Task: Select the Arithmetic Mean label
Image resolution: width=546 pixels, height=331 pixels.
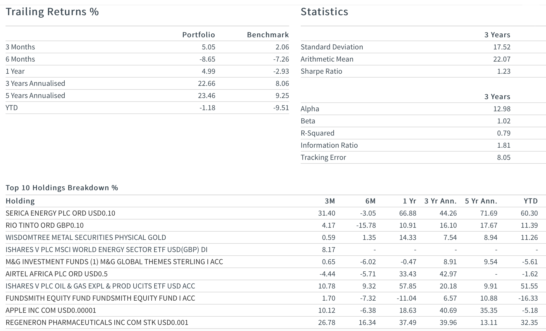Action: coord(327,59)
